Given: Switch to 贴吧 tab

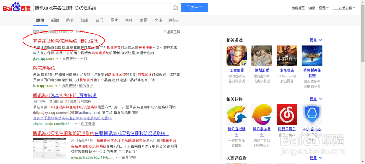Looking at the screenshot, I should 70,20.
